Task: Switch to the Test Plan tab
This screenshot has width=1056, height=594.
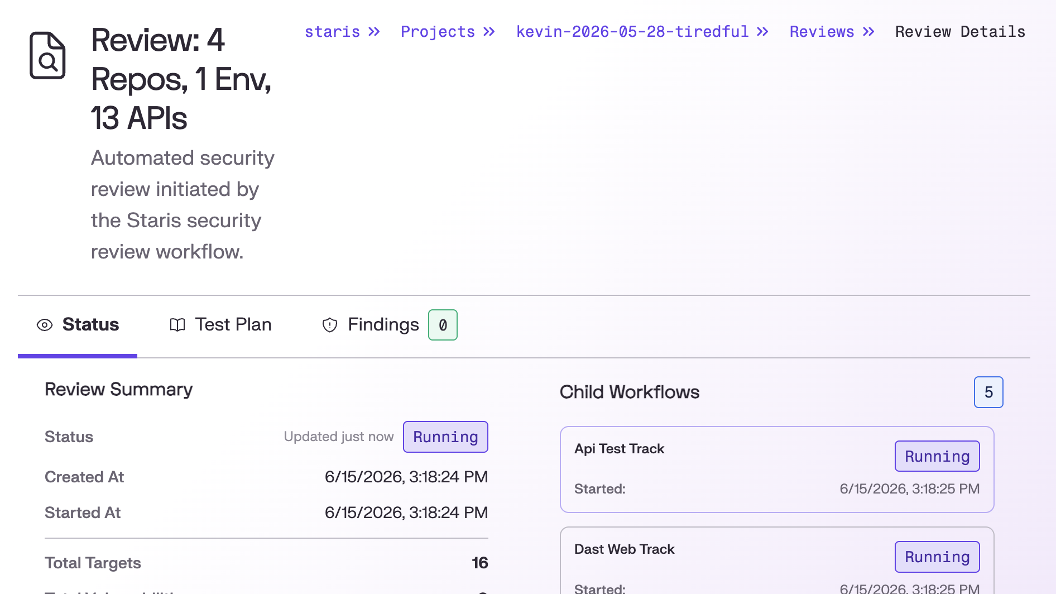Action: 220,325
